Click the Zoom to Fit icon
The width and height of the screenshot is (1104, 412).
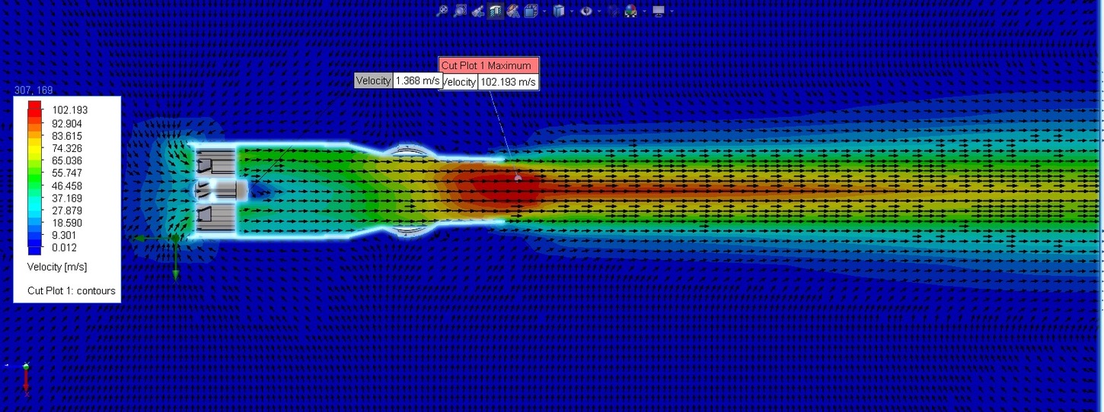442,11
